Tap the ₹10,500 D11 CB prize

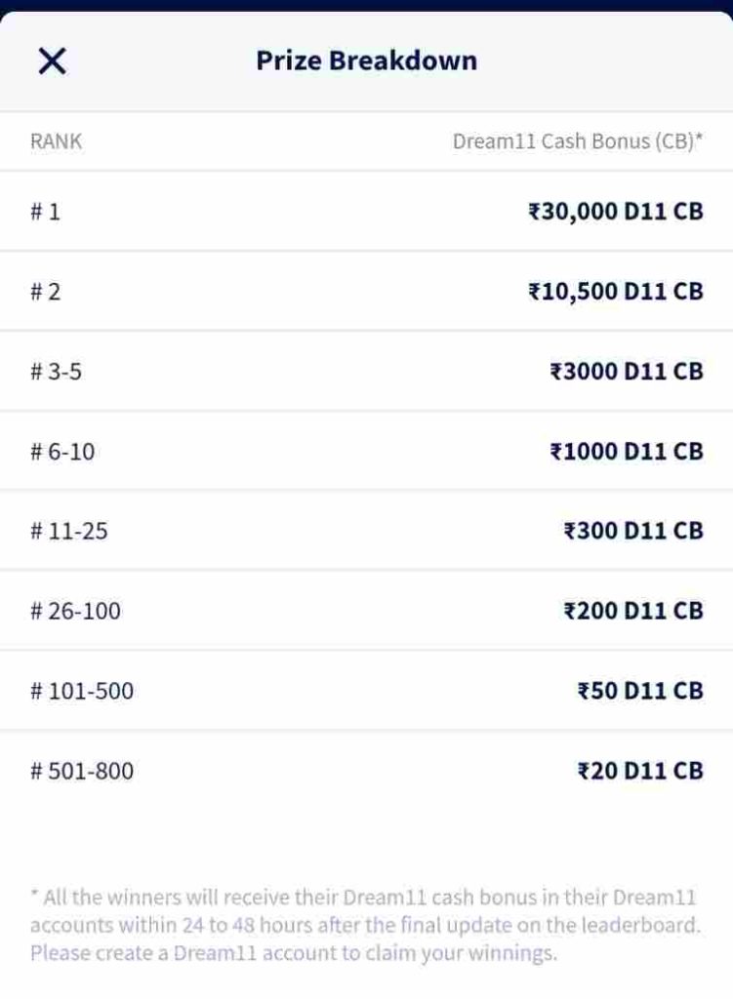[x=615, y=292]
